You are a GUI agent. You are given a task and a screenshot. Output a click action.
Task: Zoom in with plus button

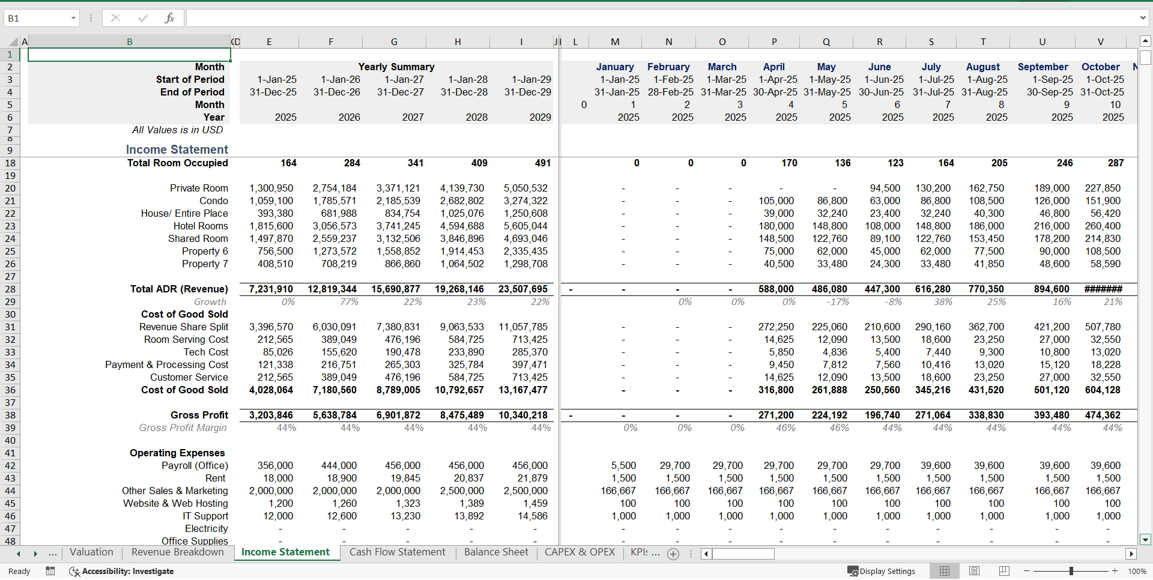pos(1115,571)
